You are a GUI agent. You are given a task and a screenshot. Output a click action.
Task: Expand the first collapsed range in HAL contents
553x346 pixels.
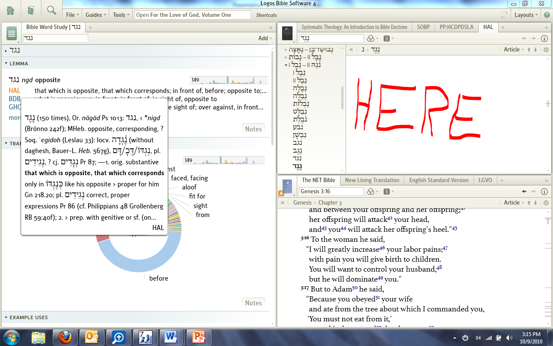click(286, 50)
